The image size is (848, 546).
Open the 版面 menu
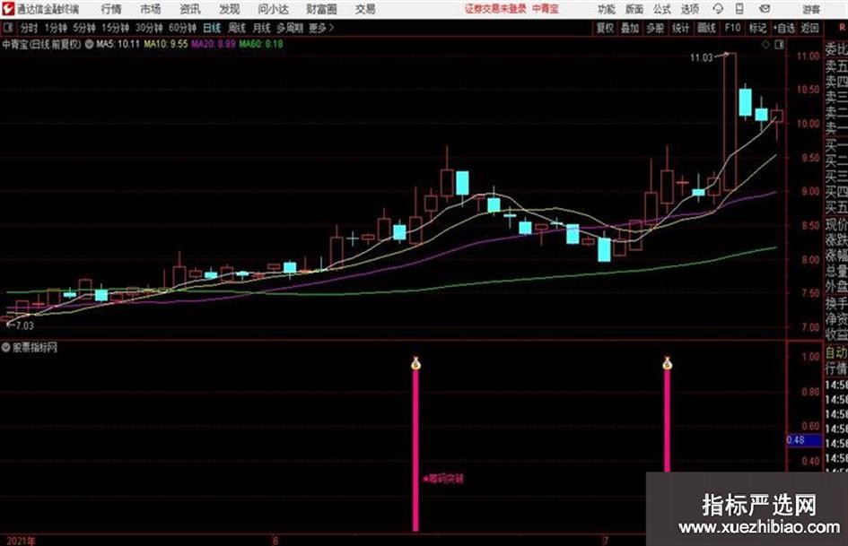coord(634,9)
